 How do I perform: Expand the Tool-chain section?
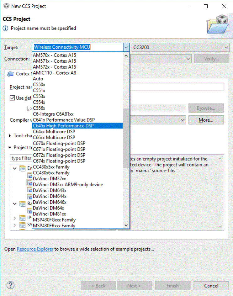(x=10, y=136)
